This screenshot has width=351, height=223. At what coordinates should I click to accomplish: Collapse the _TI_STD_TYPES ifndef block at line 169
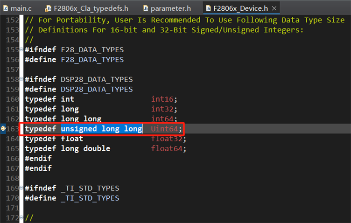tap(22, 188)
